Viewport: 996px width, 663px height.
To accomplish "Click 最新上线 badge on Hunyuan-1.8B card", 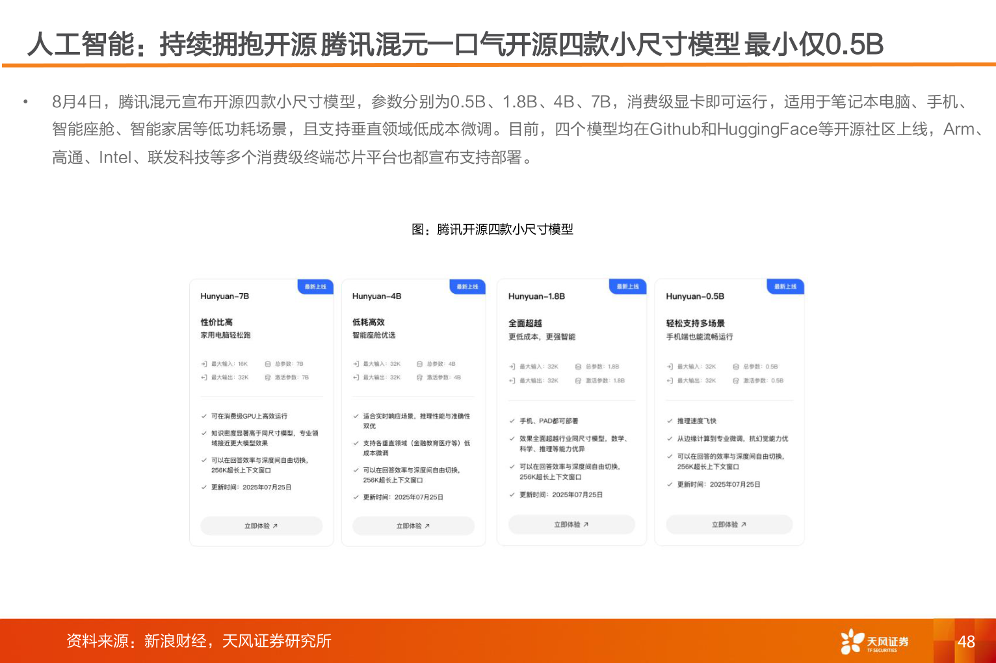I will pos(628,287).
